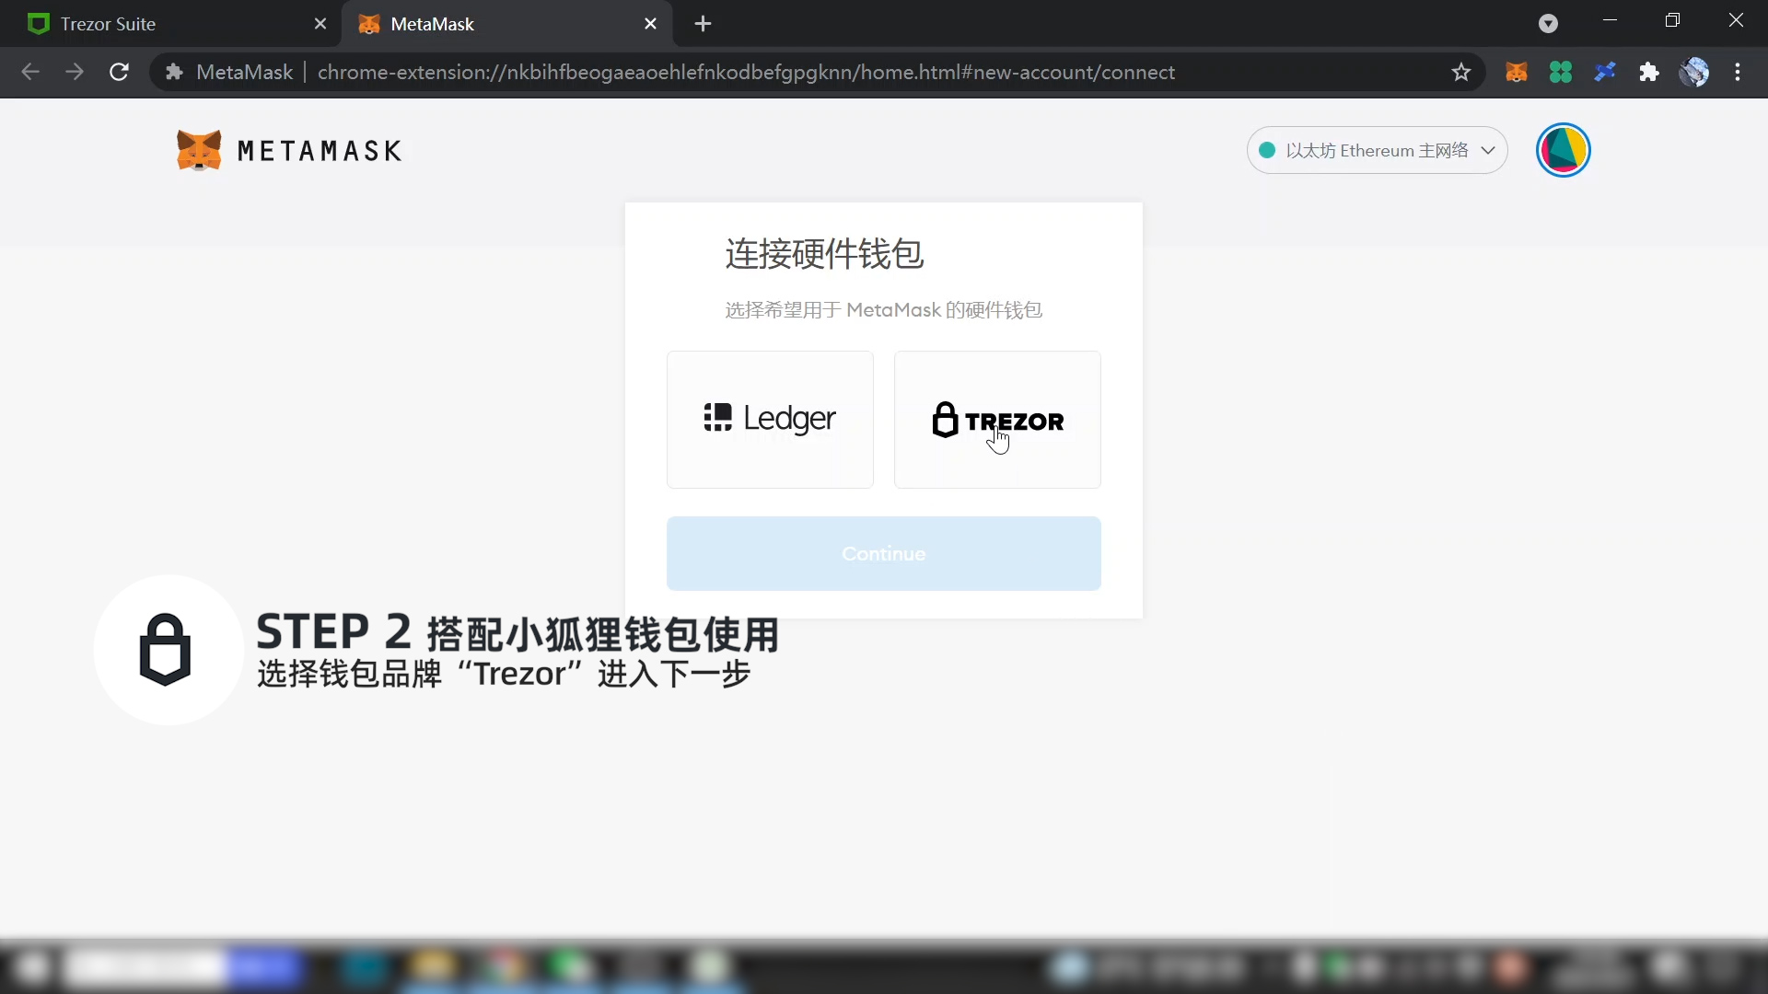The image size is (1768, 994).
Task: Restore down the browser window
Action: click(x=1672, y=20)
